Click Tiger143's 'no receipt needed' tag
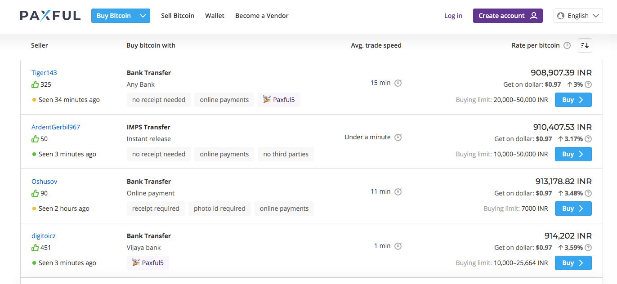Viewport: 617px width, 284px height. tap(159, 100)
